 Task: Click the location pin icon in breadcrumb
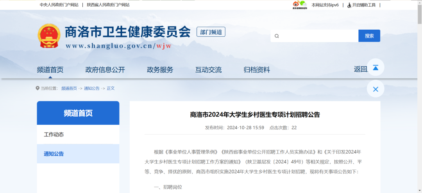38,88
